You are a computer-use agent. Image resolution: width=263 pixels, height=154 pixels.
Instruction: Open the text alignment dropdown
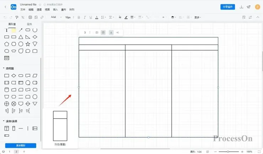coord(111,17)
